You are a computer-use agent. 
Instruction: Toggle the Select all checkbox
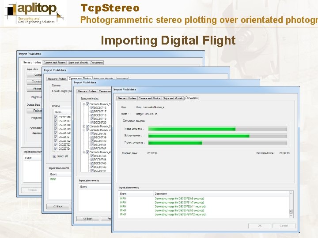[x=54, y=156]
